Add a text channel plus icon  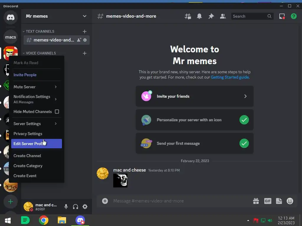click(85, 31)
